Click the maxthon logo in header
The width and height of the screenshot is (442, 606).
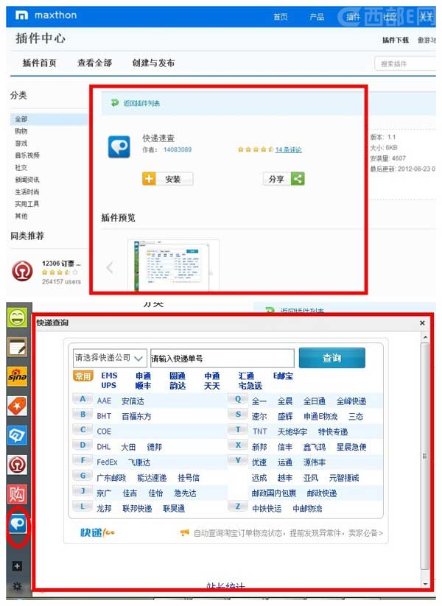[46, 15]
